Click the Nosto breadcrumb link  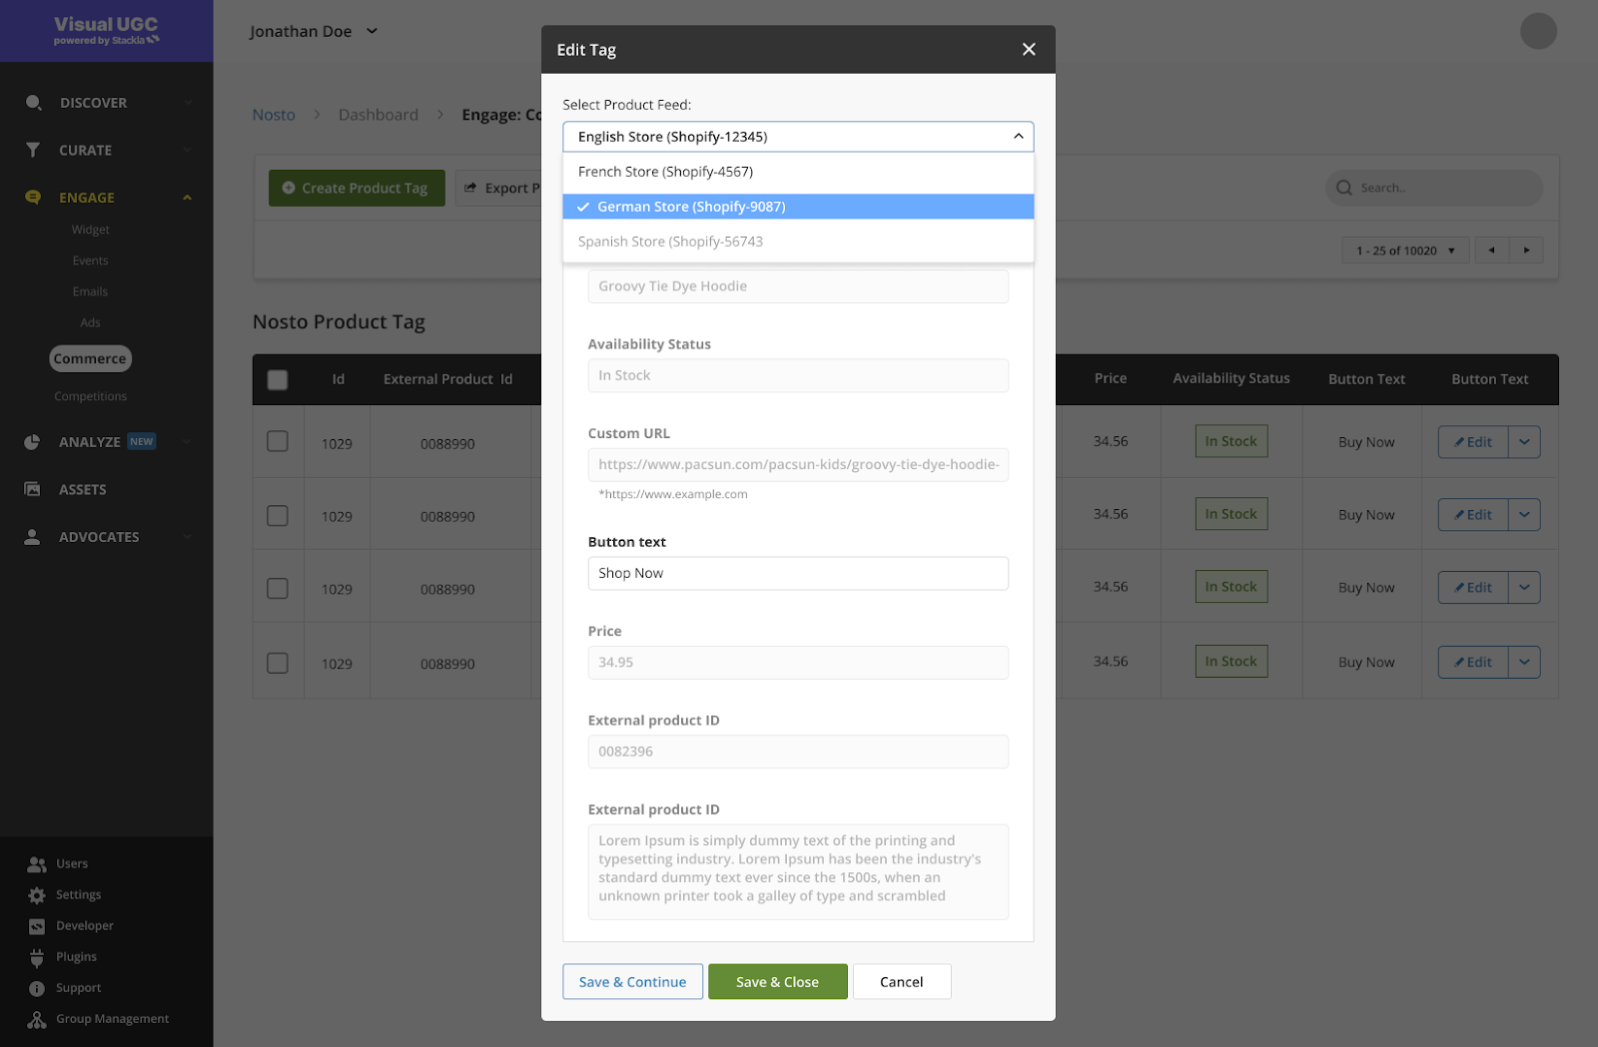click(x=274, y=115)
